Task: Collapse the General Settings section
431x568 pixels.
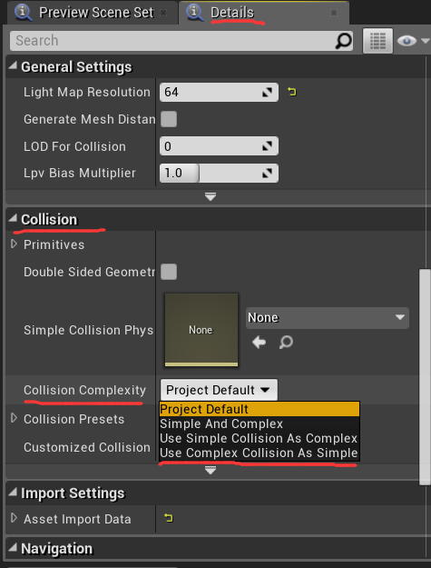Action: (x=13, y=66)
